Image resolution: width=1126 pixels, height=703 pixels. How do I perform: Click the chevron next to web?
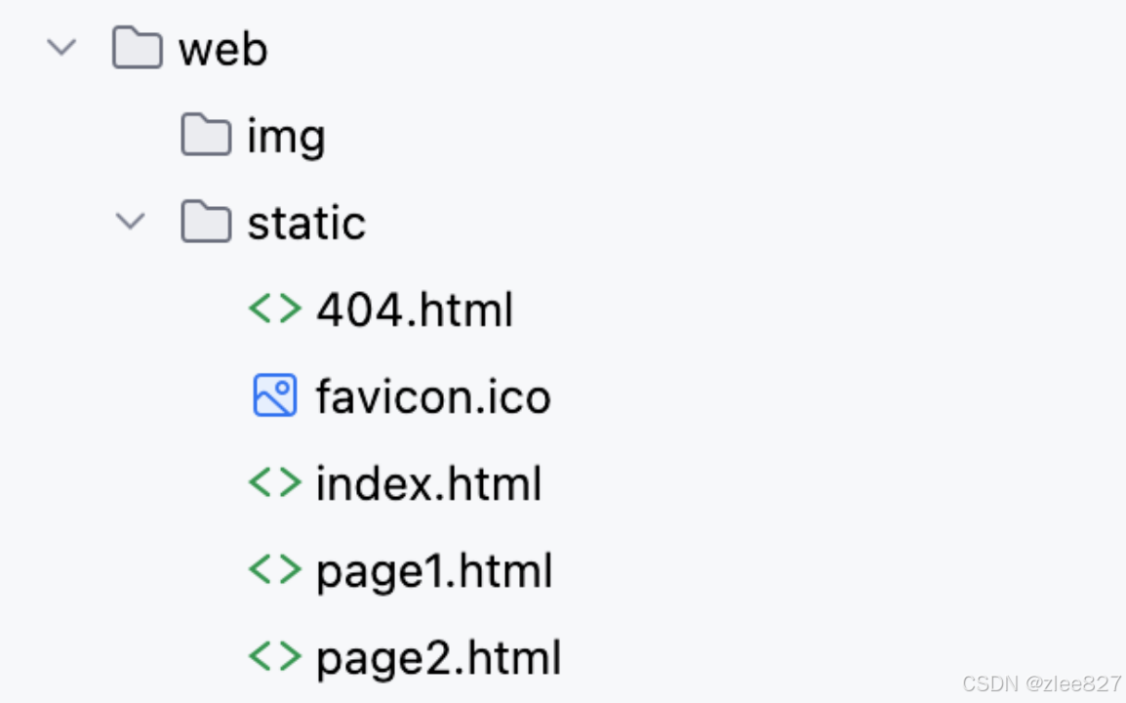61,47
